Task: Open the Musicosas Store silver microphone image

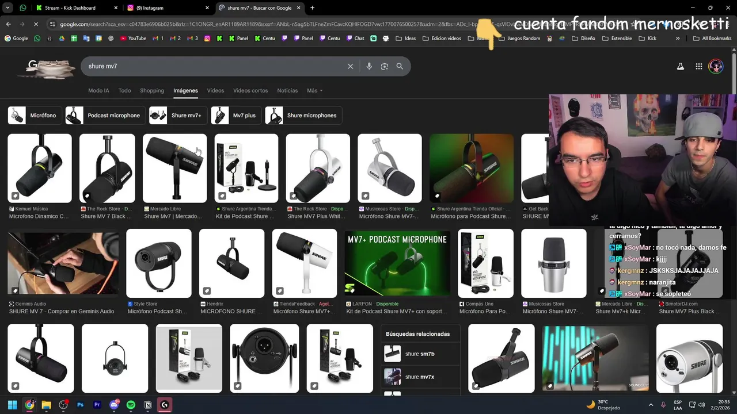Action: tap(390, 168)
